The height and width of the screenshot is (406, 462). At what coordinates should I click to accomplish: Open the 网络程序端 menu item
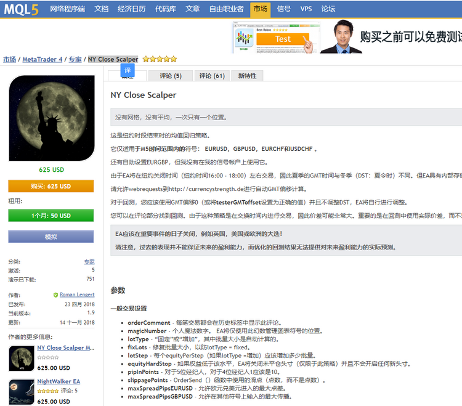point(67,9)
